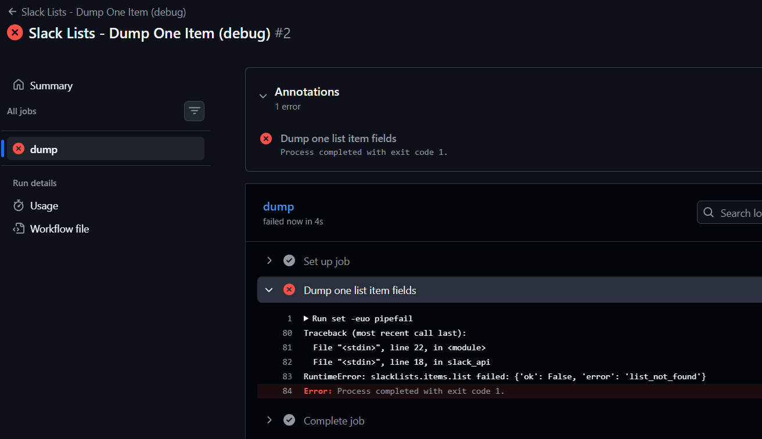The width and height of the screenshot is (762, 439).
Task: Open the 'Dump one list item fields' annotation
Action: pos(339,139)
